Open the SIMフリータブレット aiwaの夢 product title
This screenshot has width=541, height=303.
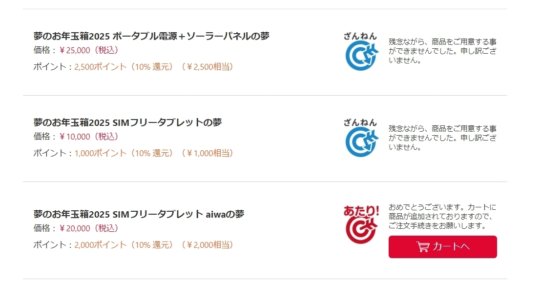[139, 214]
